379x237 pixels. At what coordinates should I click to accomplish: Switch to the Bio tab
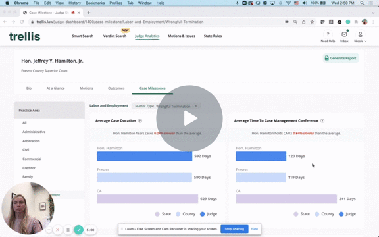29,88
